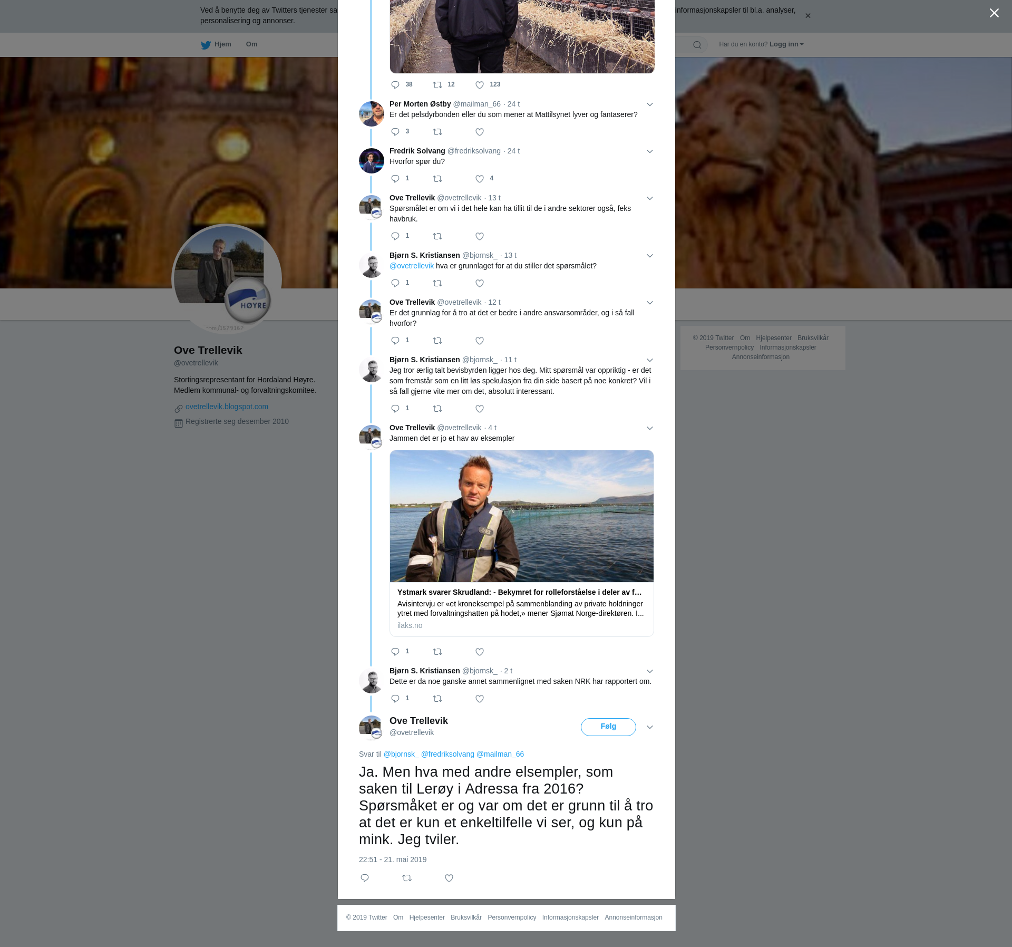Toggle like on tweet with 123 likes
1012x947 pixels.
479,85
